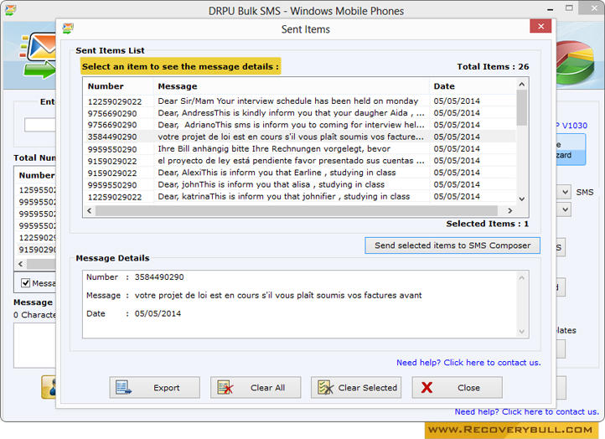The image size is (605, 439).
Task: Open the second dropdown below the SMS label
Action: click(565, 209)
